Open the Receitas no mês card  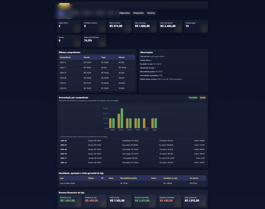click(x=70, y=201)
